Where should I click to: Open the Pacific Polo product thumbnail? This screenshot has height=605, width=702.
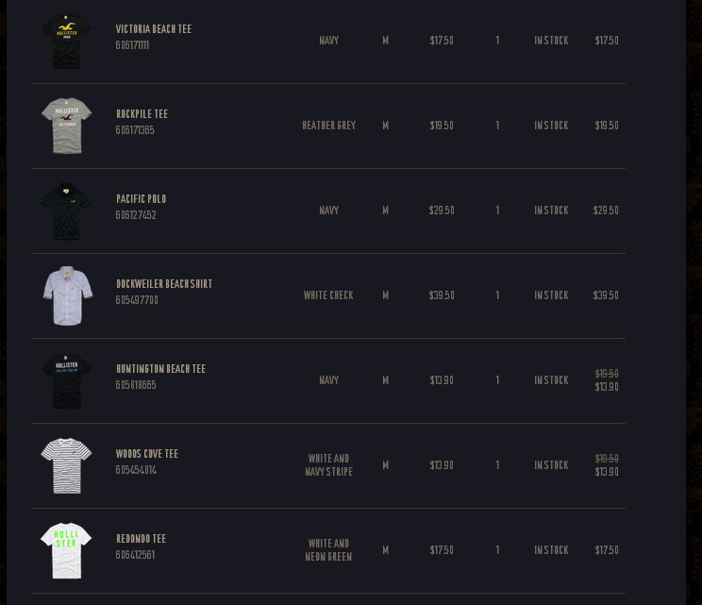(66, 210)
